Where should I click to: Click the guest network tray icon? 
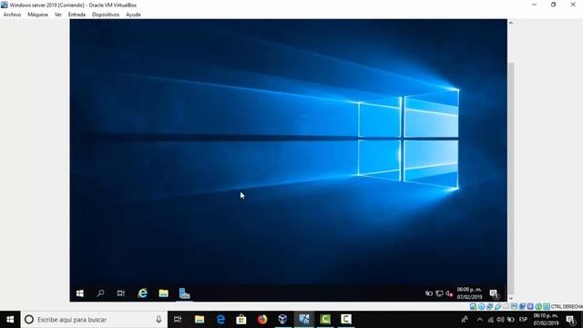[x=439, y=293]
